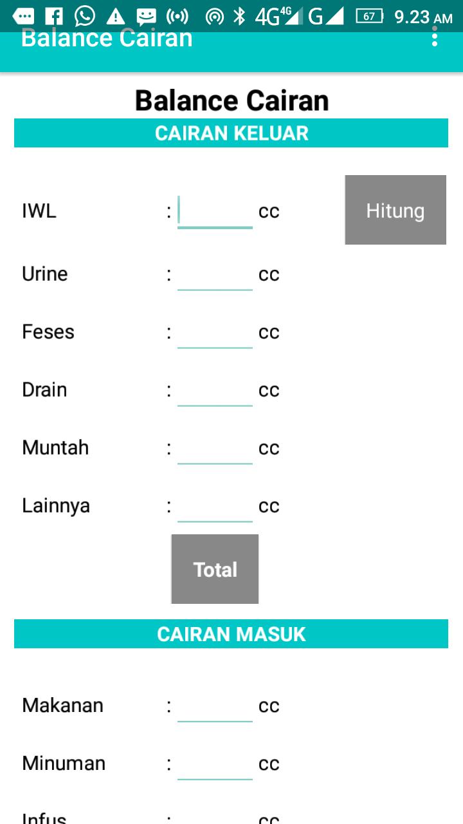The image size is (463, 824).
Task: Select the Drain cc input field
Action: point(215,390)
